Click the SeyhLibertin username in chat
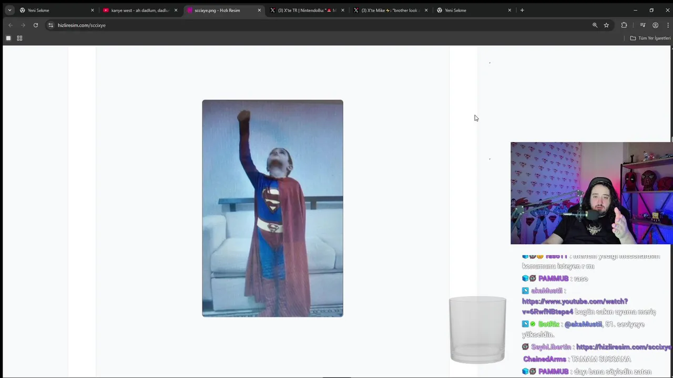673x378 pixels. pyautogui.click(x=551, y=347)
